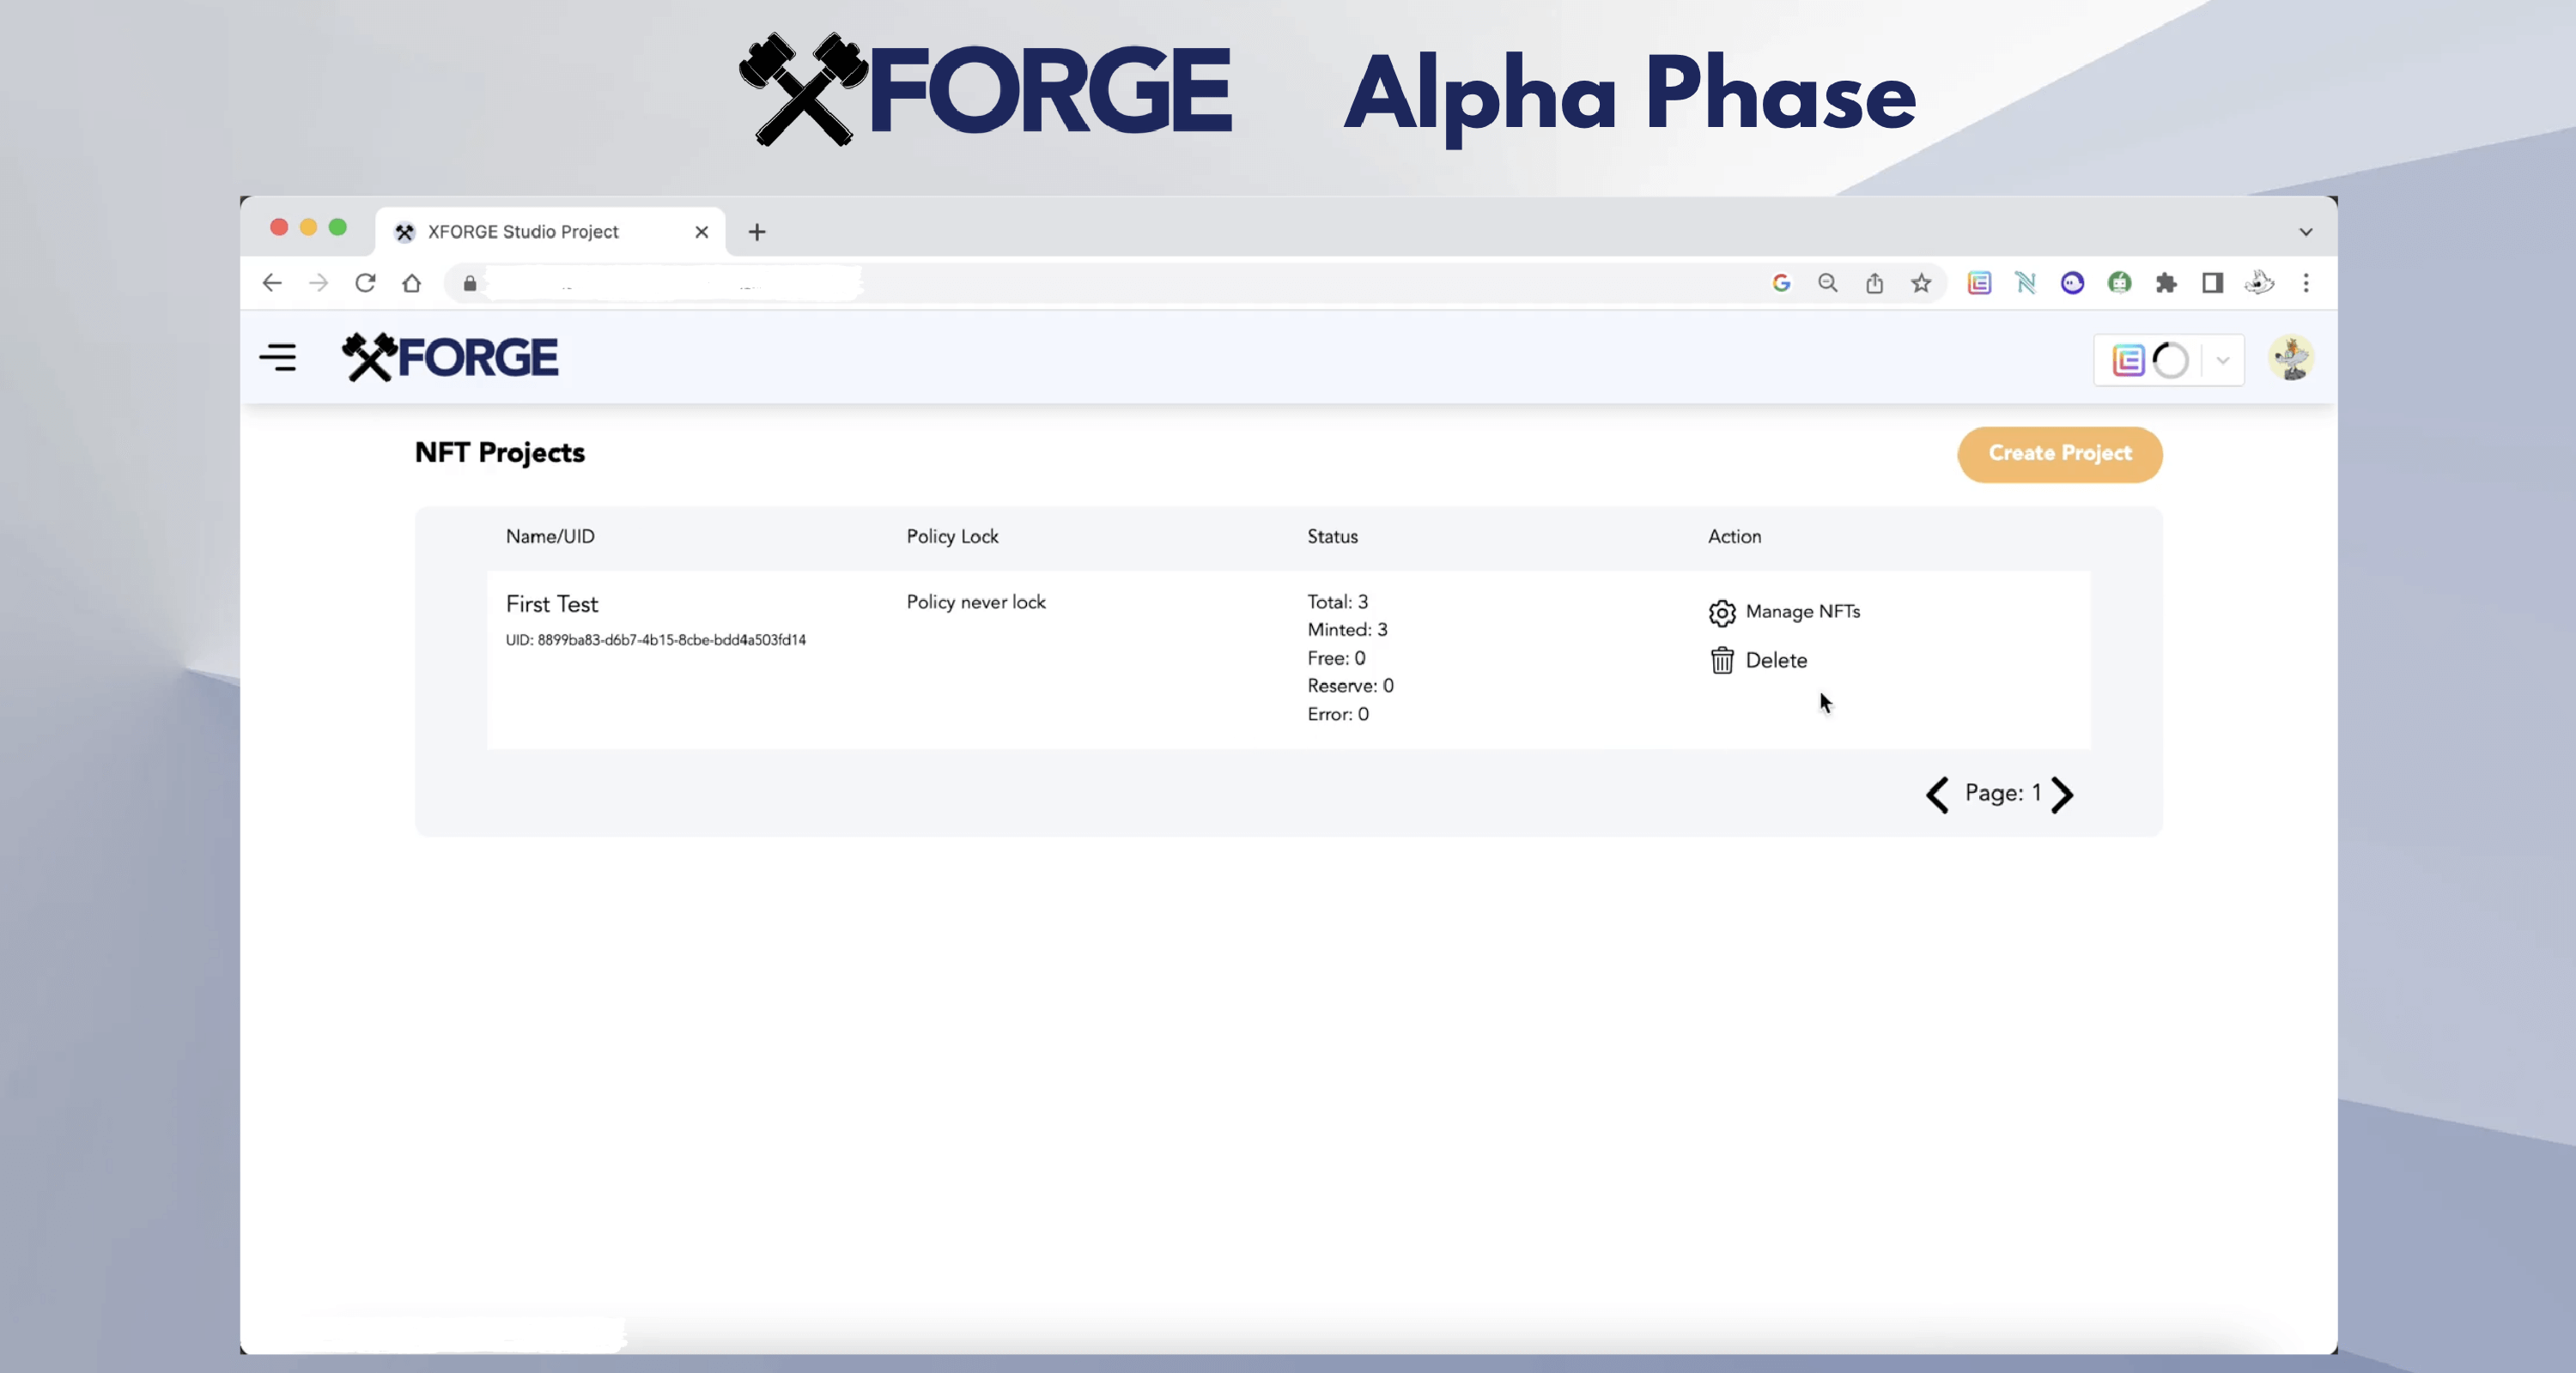Close the XFORGE Studio Project tab
The image size is (2576, 1373).
click(702, 232)
